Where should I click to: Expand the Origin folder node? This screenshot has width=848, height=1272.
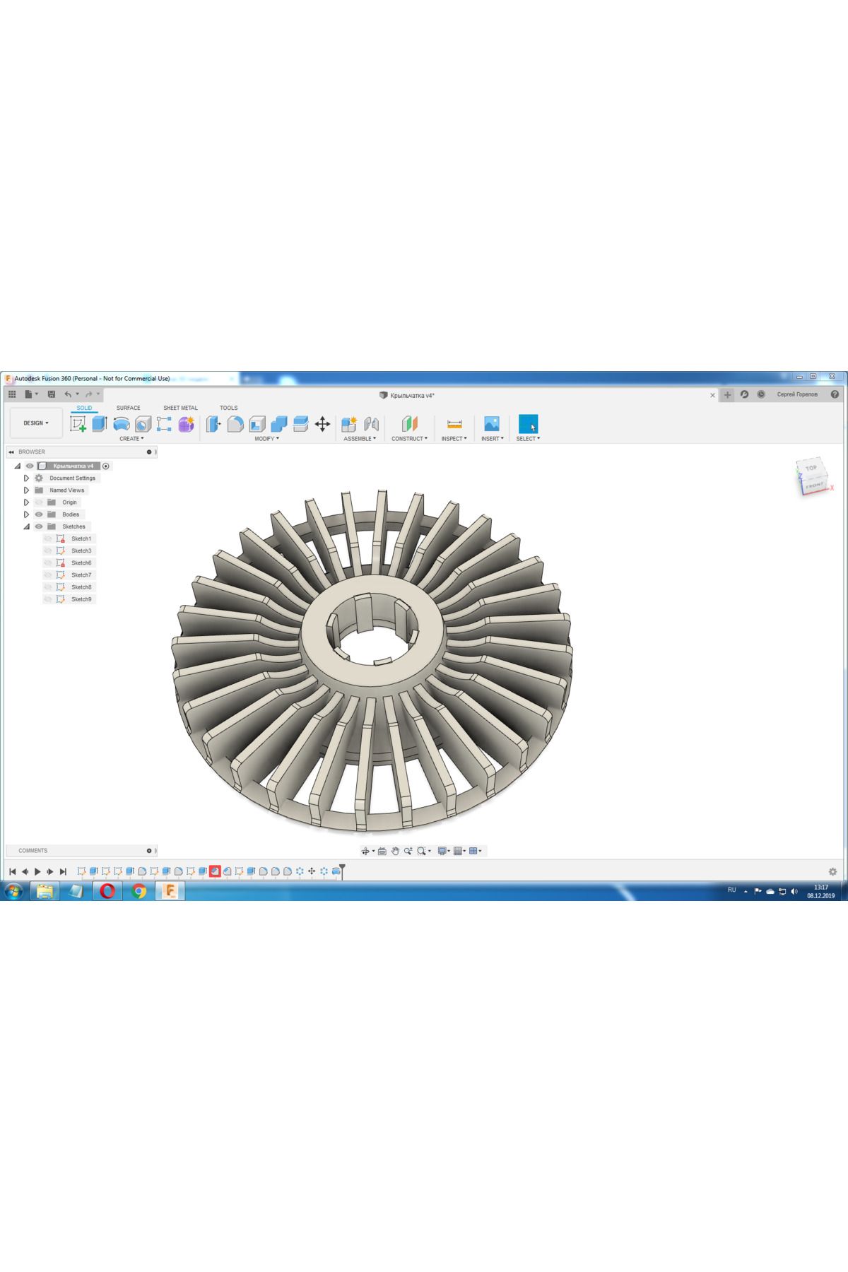click(26, 502)
